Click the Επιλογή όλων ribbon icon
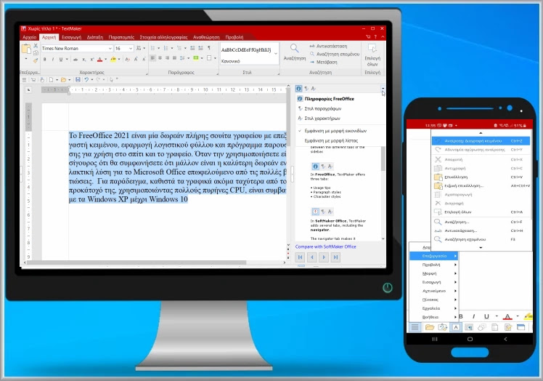 click(x=372, y=48)
